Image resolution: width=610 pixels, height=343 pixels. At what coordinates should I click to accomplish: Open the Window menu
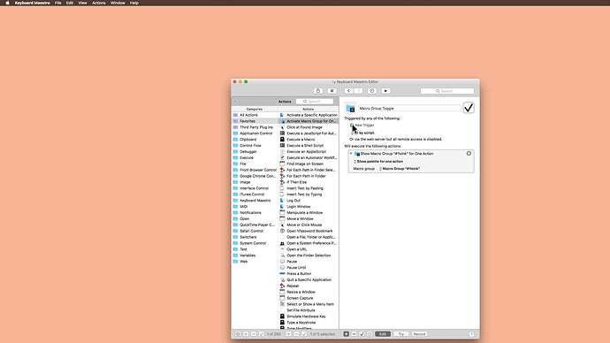(x=118, y=3)
